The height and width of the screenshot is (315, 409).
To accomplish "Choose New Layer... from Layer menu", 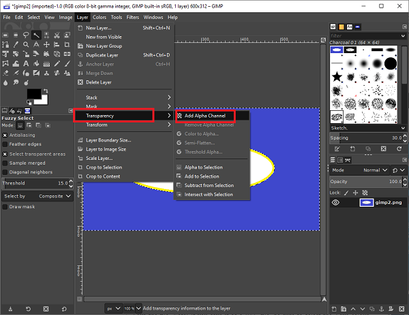I will point(125,28).
